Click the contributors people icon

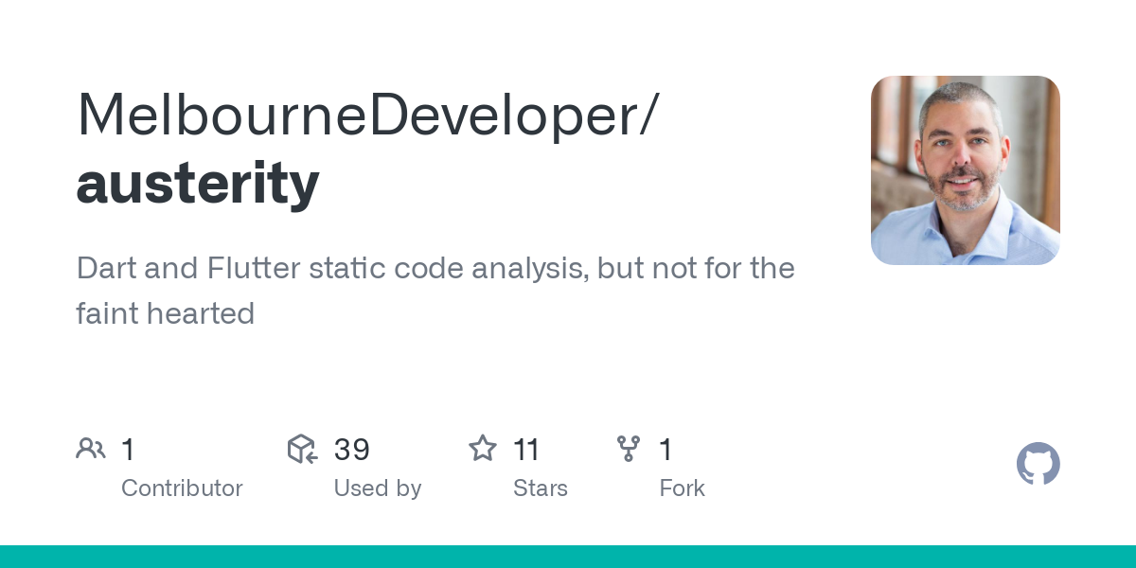pyautogui.click(x=91, y=449)
